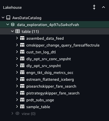Click the collapse-all arrows icon in Lakehouse header
Screen dimensions: 109x121
(x=94, y=7)
